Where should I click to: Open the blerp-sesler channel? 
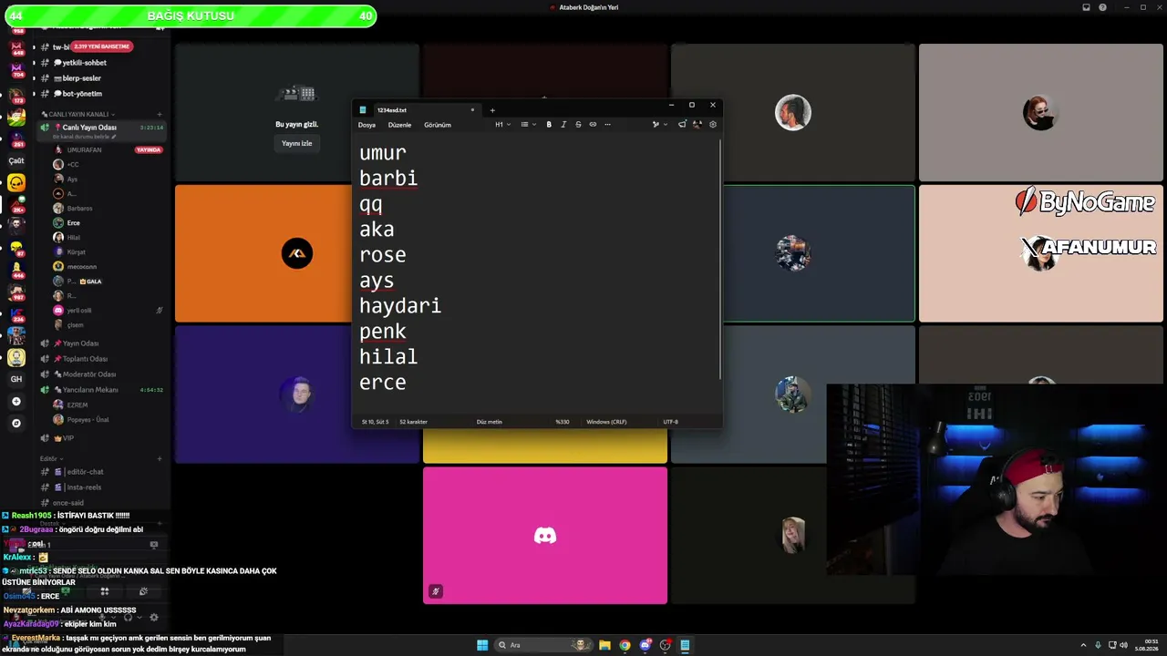pyautogui.click(x=82, y=78)
